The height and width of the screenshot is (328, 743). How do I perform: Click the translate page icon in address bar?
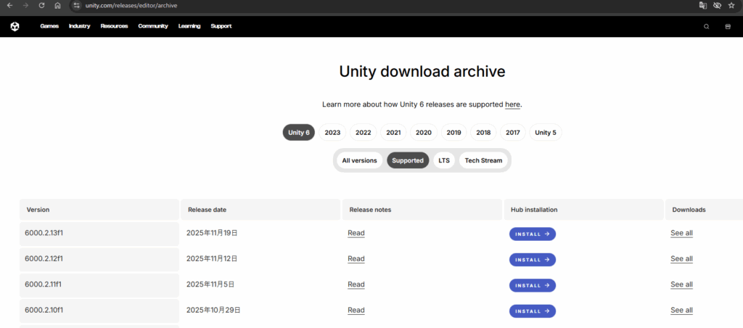tap(702, 5)
